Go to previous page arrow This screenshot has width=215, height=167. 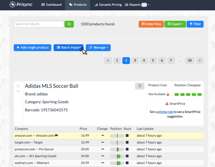(108, 60)
